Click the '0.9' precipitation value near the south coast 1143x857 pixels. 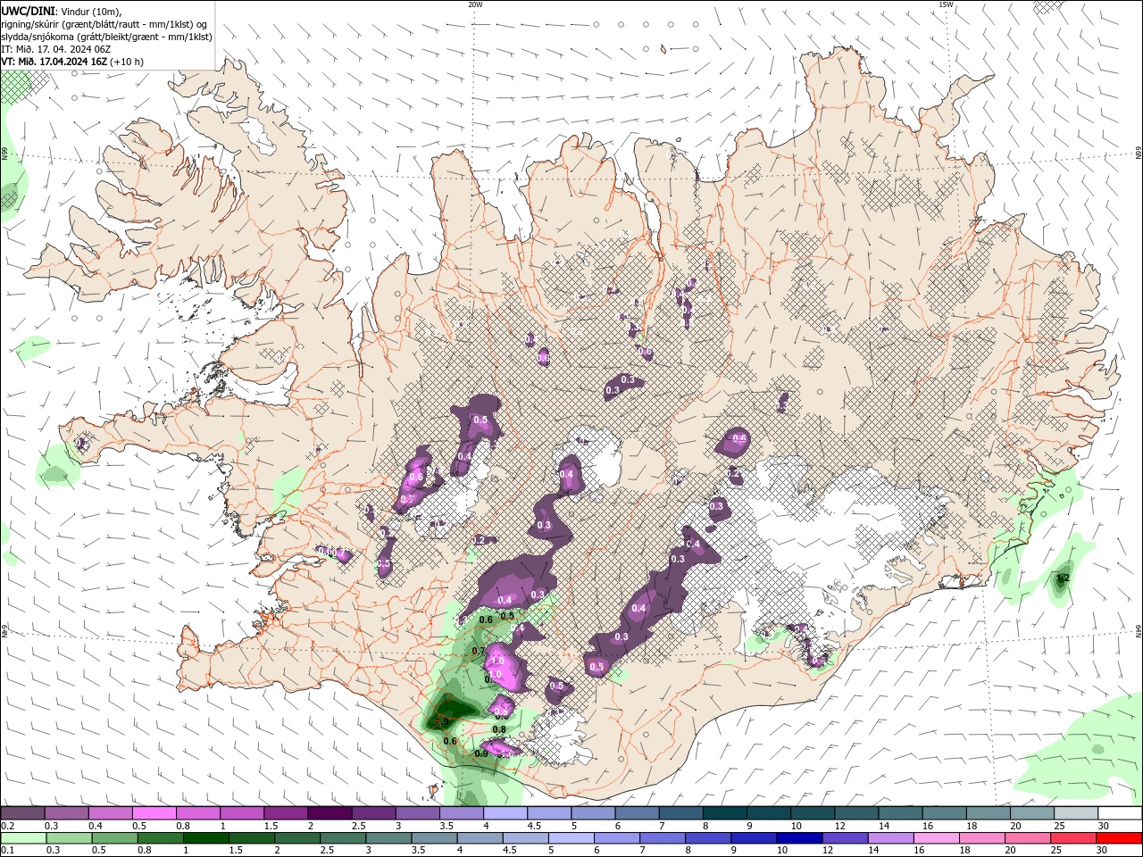point(481,753)
